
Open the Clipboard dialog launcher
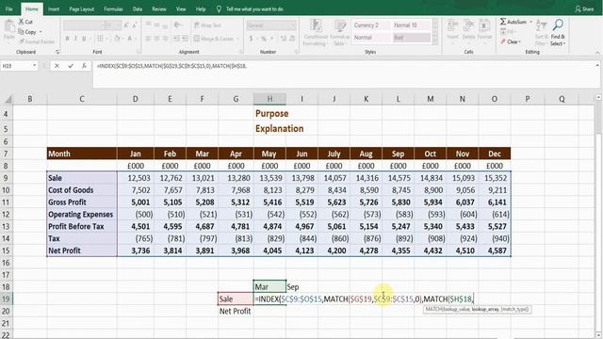57,52
